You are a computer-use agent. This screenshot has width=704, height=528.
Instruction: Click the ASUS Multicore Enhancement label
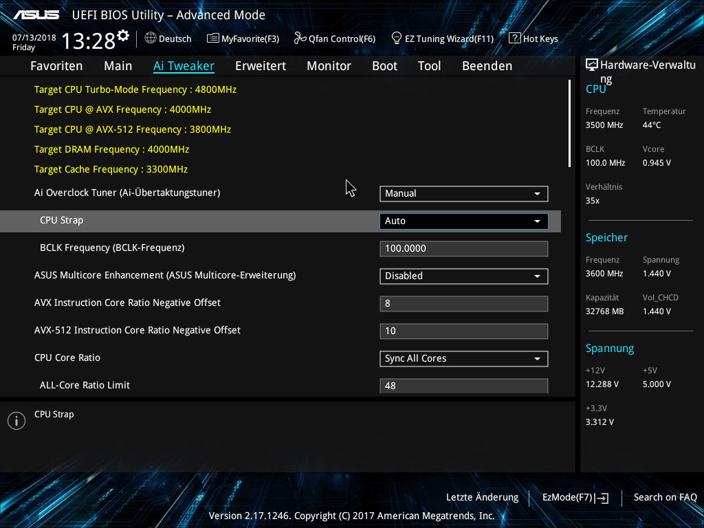coord(165,275)
